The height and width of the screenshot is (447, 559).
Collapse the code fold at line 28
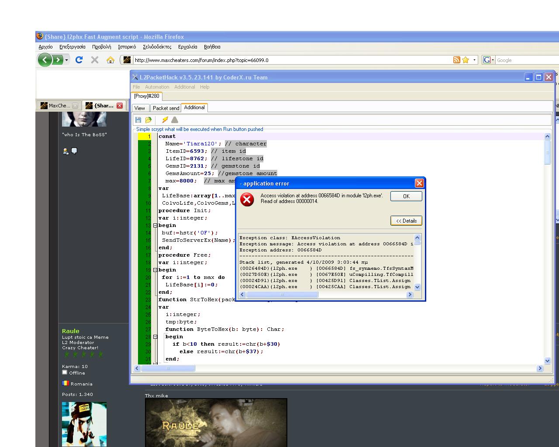click(x=155, y=337)
